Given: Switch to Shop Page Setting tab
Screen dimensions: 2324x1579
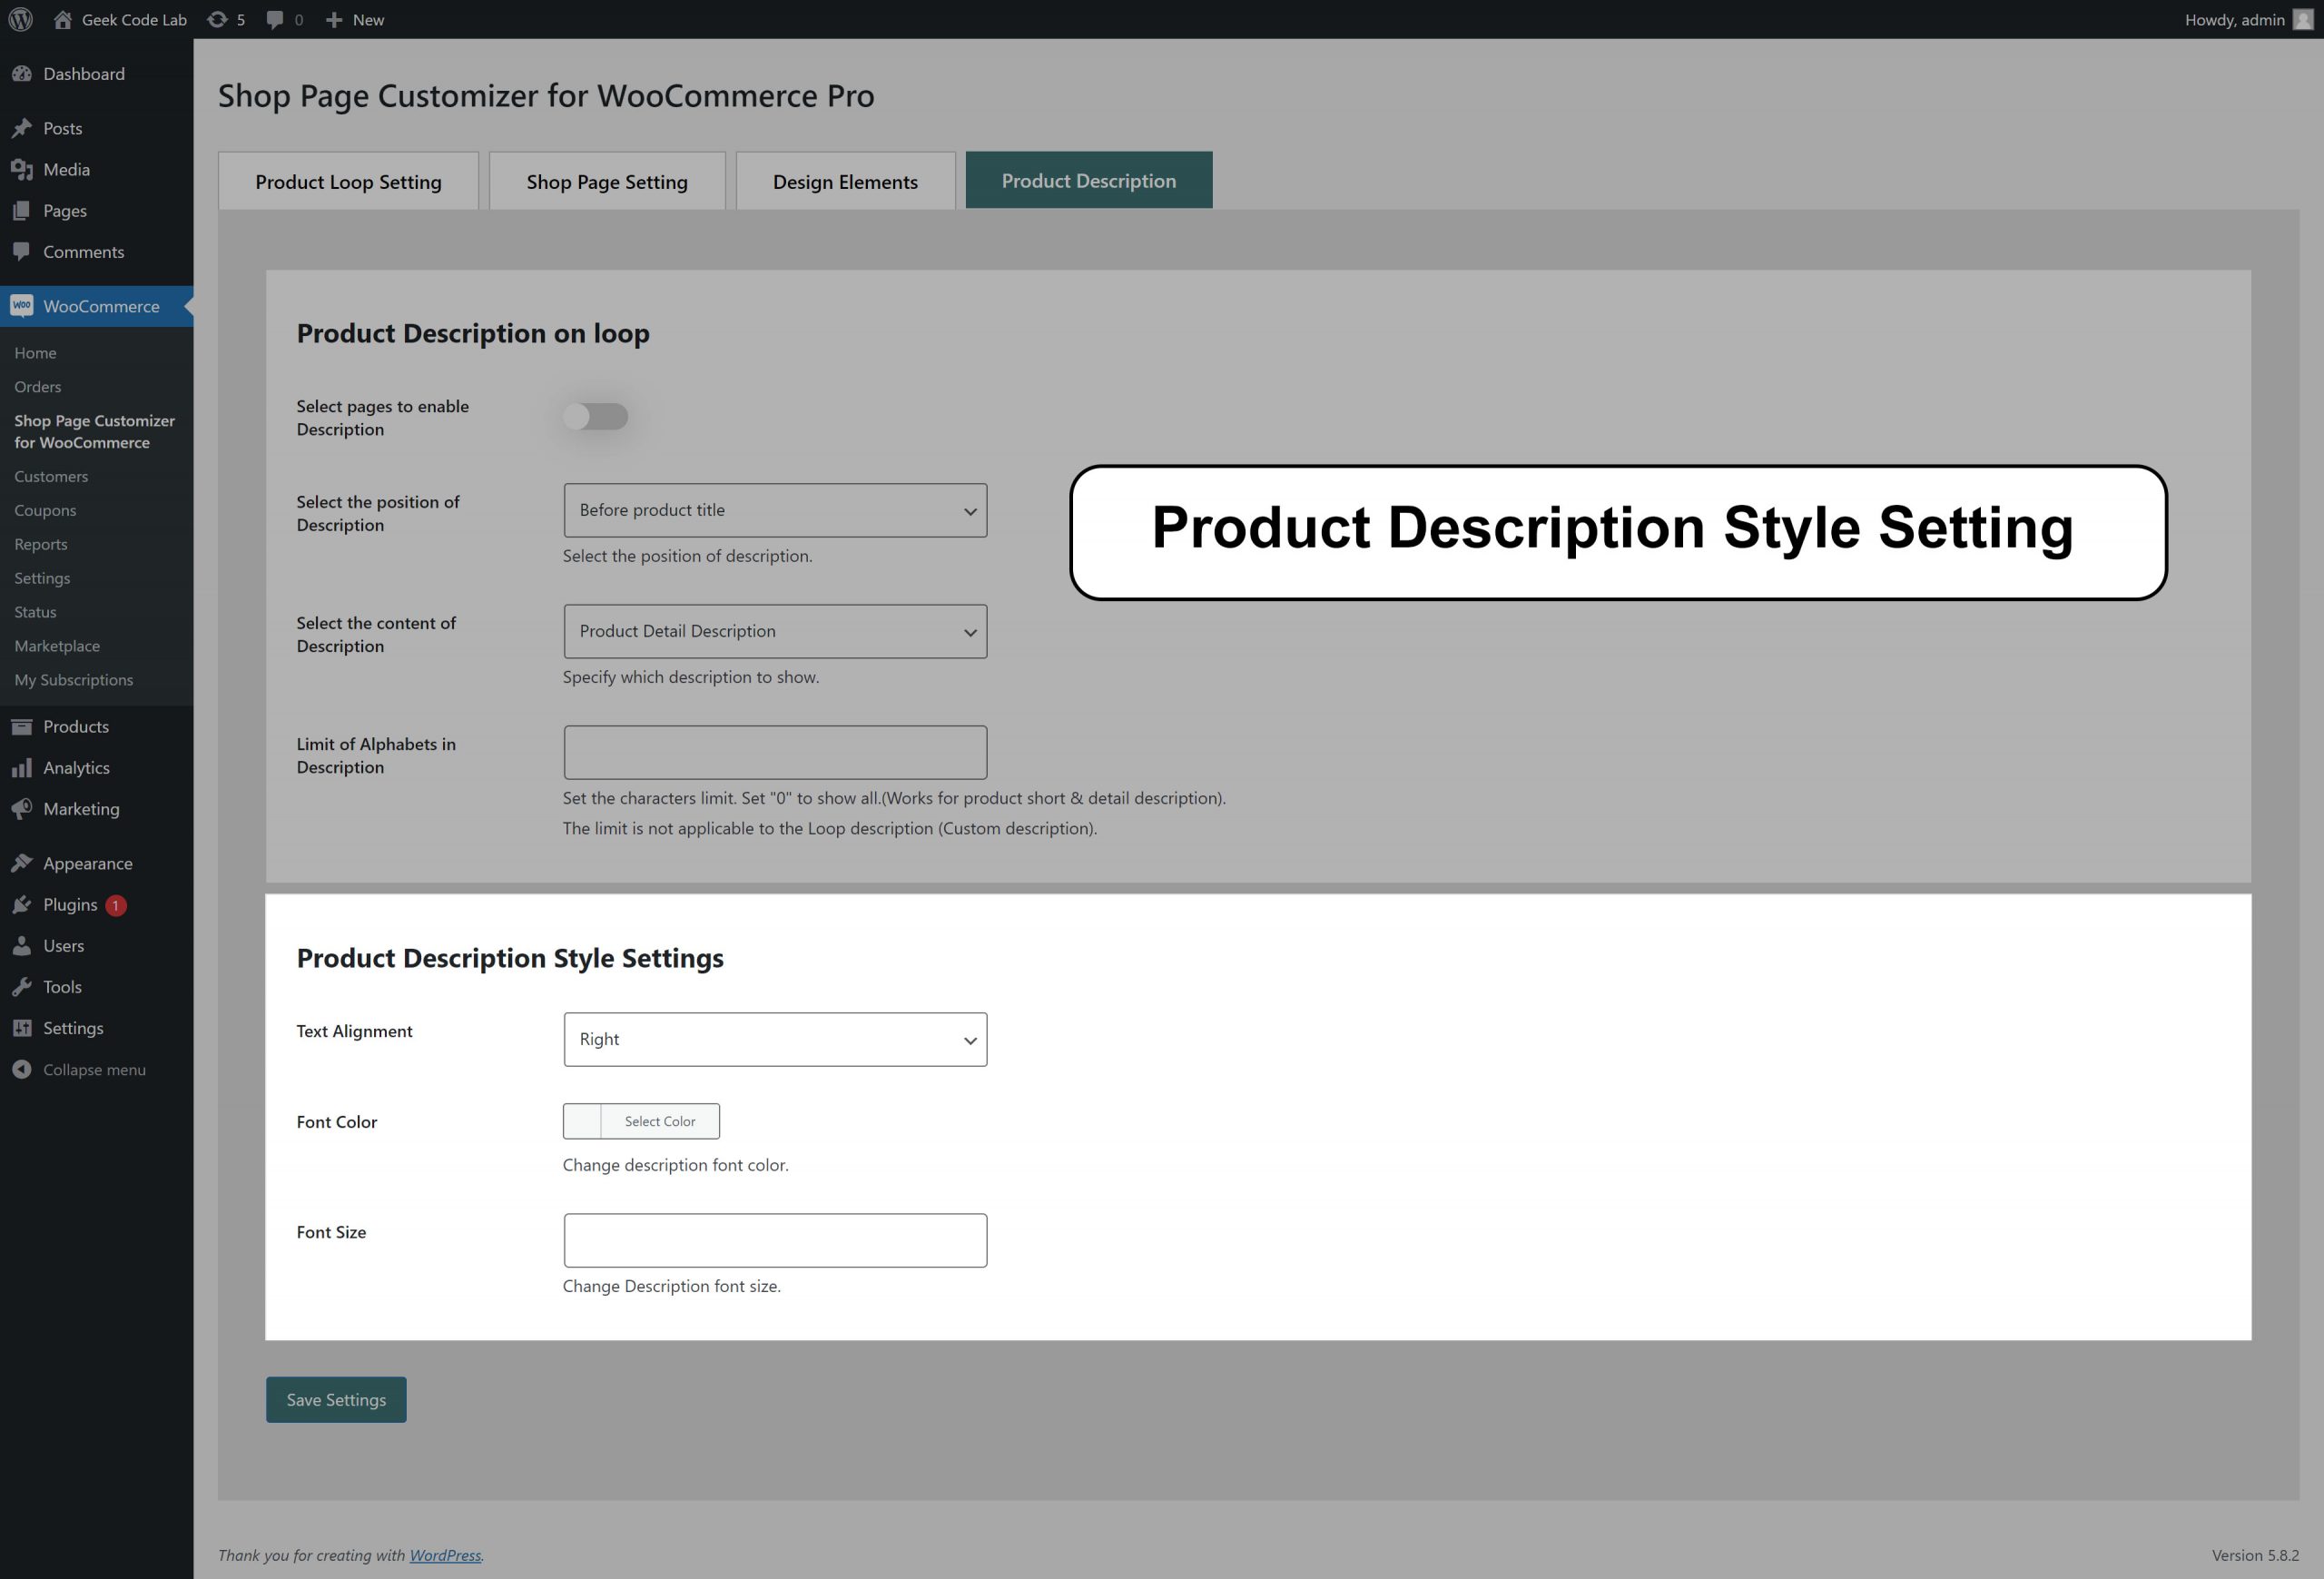Looking at the screenshot, I should coord(607,181).
